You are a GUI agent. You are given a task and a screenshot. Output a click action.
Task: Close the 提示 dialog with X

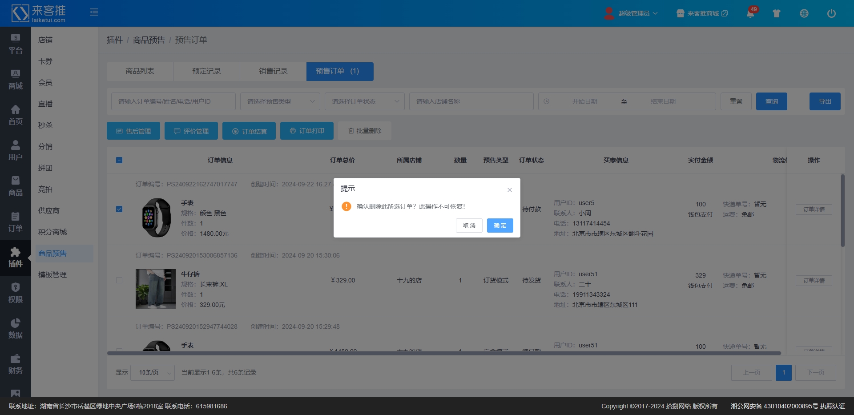coord(510,190)
